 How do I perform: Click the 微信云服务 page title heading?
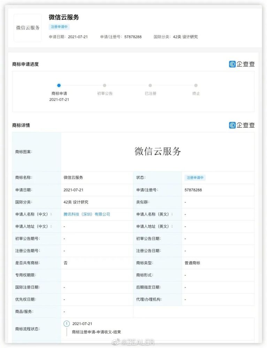click(x=64, y=17)
